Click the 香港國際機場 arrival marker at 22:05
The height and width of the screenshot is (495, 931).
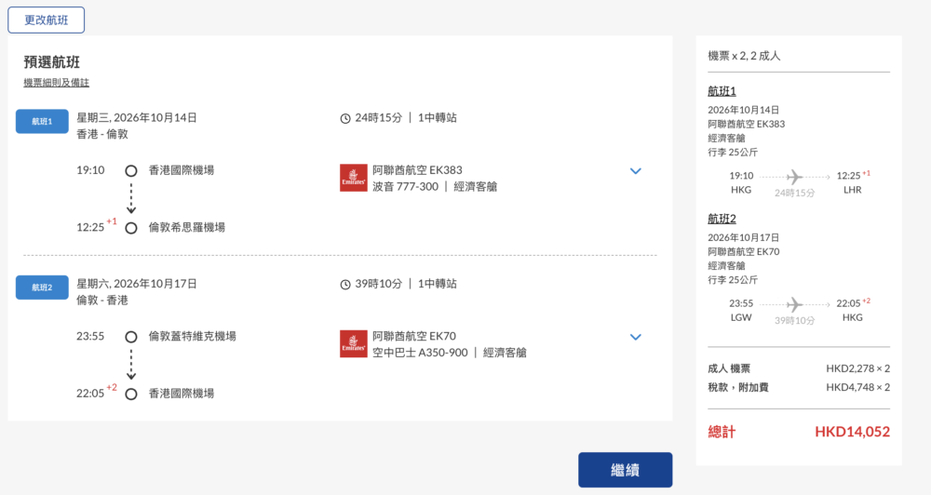[131, 395]
